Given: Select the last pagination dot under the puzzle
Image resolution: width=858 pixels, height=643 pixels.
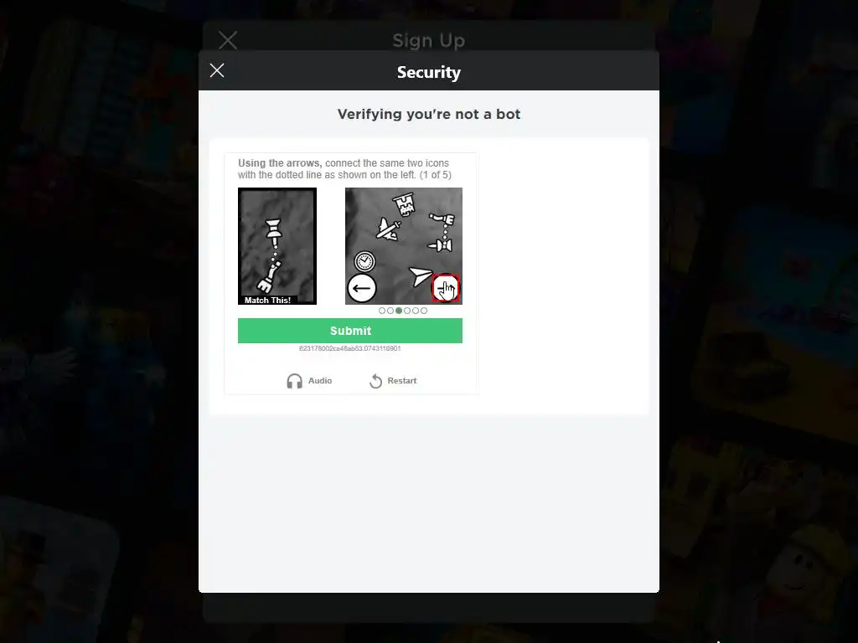Looking at the screenshot, I should 424,311.
